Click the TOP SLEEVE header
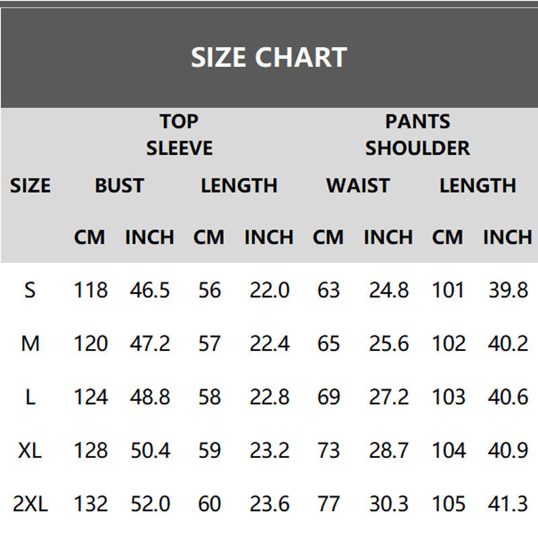The height and width of the screenshot is (538, 538). click(179, 134)
